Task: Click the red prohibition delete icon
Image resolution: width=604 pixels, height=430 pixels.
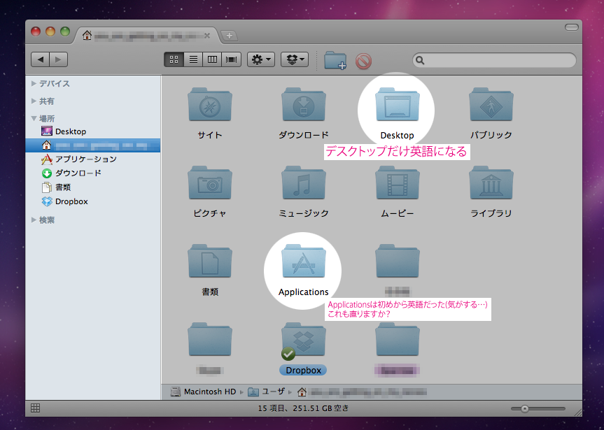Action: tap(363, 61)
